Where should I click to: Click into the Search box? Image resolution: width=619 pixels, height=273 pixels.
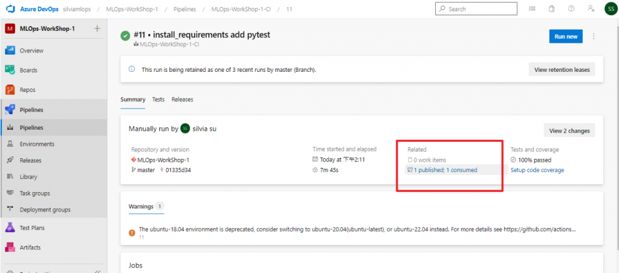click(477, 9)
